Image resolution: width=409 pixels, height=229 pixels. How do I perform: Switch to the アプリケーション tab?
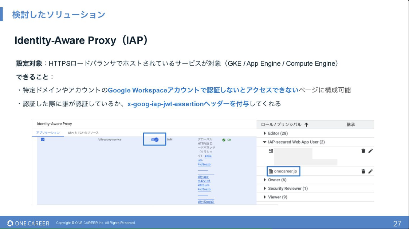[48, 133]
